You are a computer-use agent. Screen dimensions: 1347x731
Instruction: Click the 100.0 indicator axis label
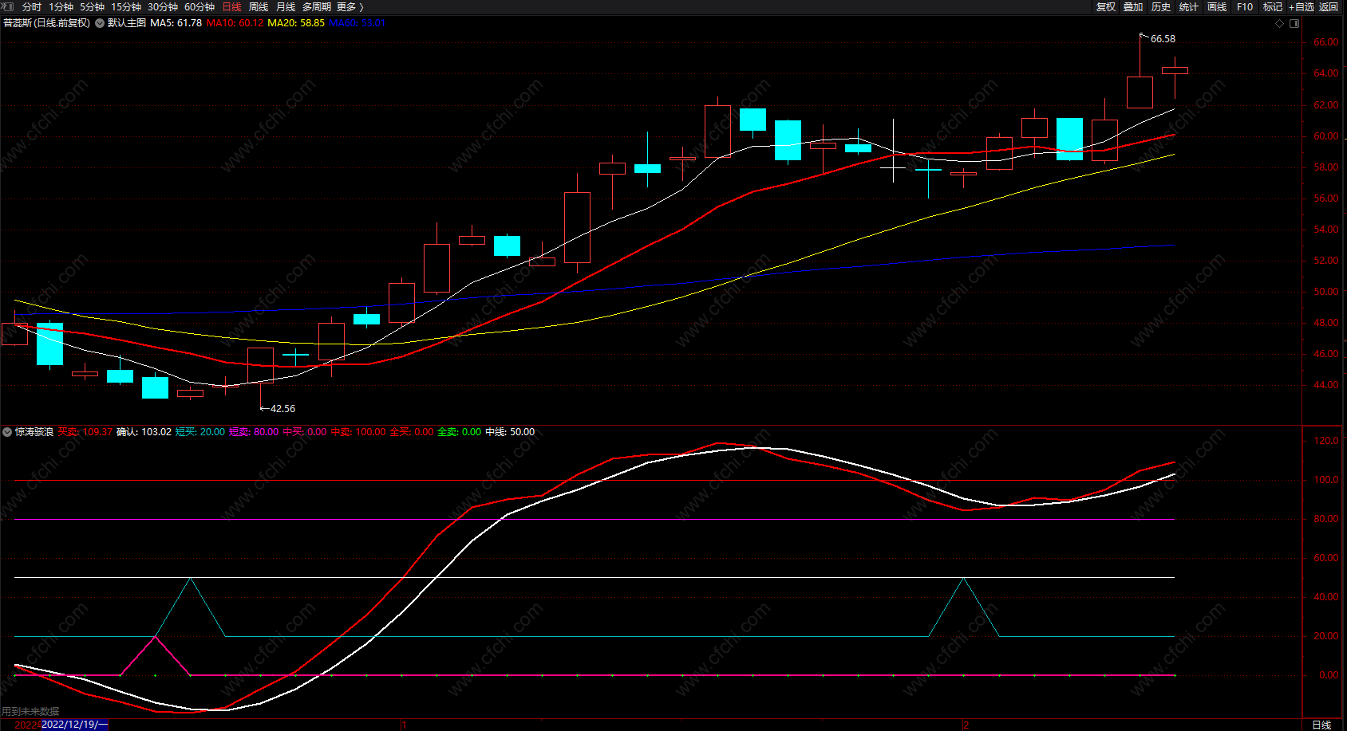[x=1326, y=480]
